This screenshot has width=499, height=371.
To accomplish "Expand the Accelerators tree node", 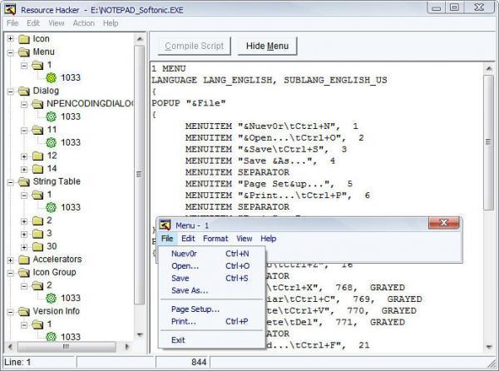I will (9, 260).
